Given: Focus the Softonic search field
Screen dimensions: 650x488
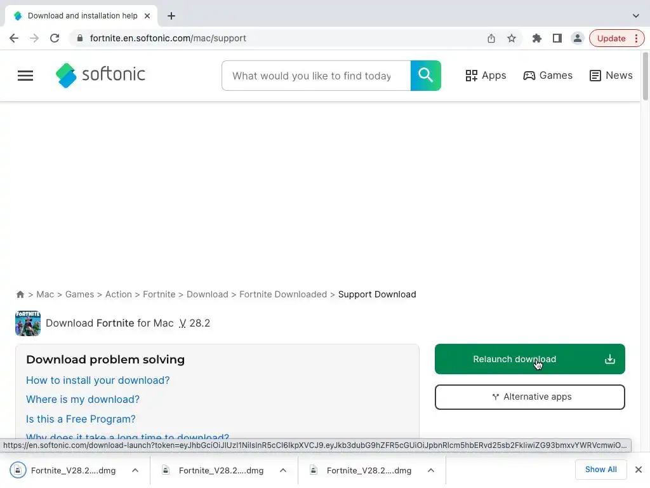Looking at the screenshot, I should (x=316, y=76).
